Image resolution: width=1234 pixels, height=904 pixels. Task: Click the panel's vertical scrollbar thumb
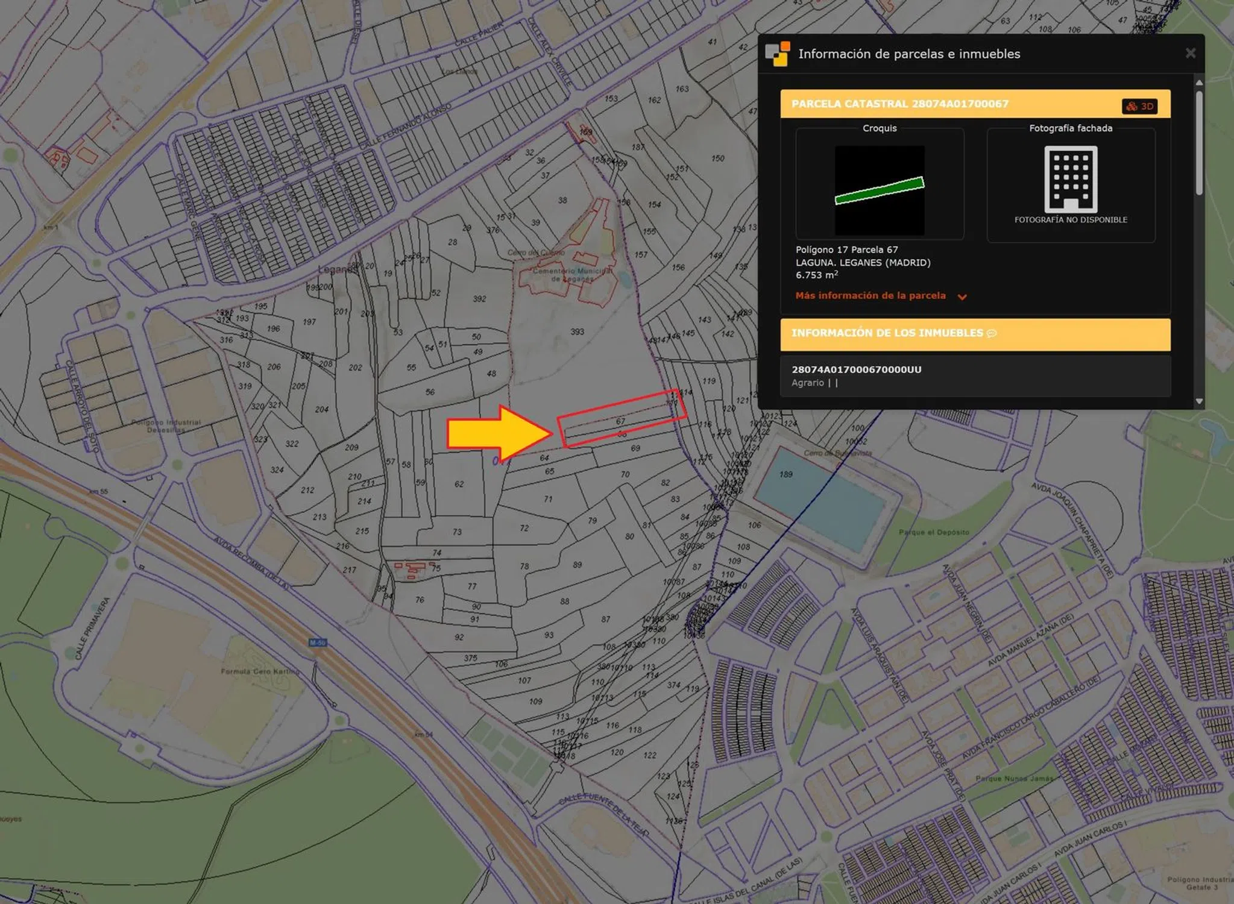point(1198,142)
